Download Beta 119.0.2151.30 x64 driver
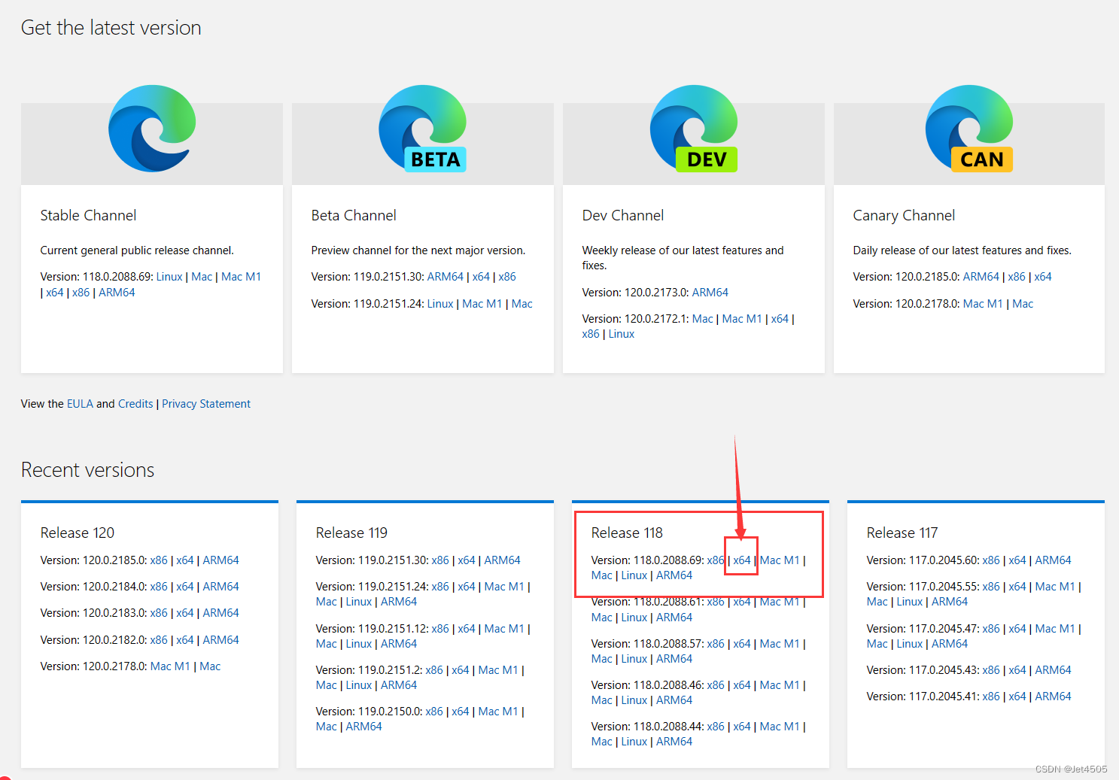The width and height of the screenshot is (1119, 780). coord(481,277)
